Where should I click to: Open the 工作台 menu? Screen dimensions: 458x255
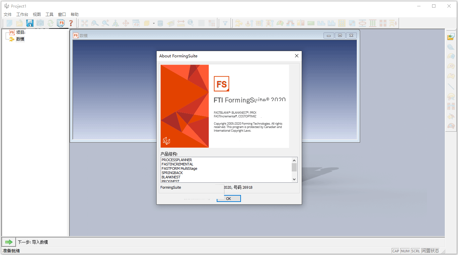tap(22, 15)
